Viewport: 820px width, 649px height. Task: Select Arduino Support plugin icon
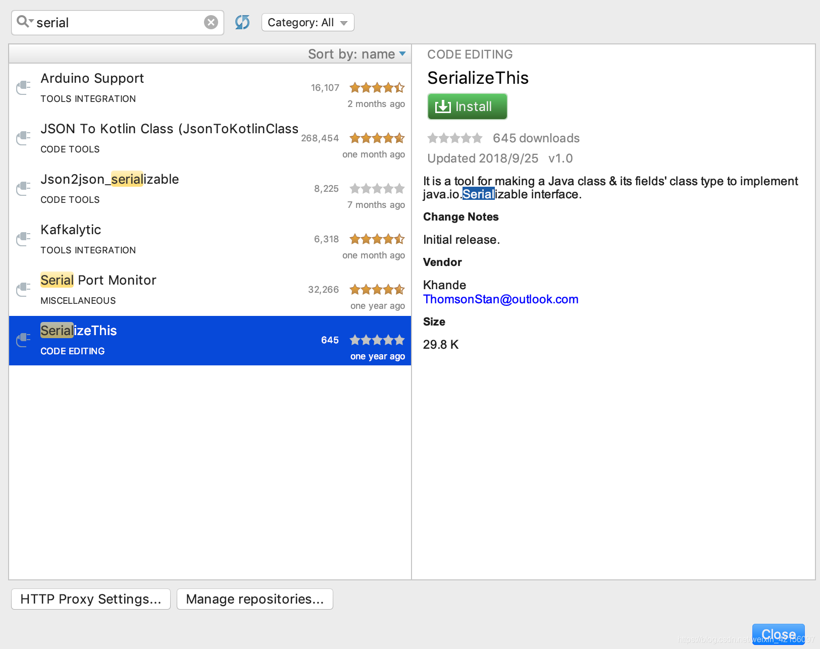(x=23, y=88)
